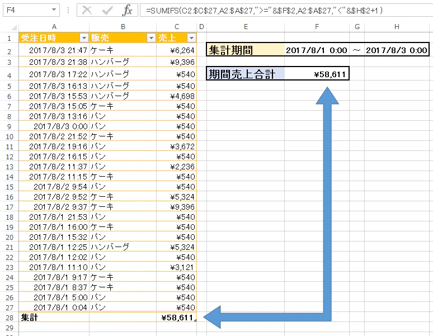Select column A header
The height and width of the screenshot is (336, 433).
(x=54, y=27)
